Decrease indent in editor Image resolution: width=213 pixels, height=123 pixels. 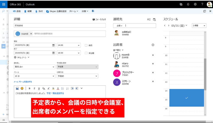click(72, 88)
